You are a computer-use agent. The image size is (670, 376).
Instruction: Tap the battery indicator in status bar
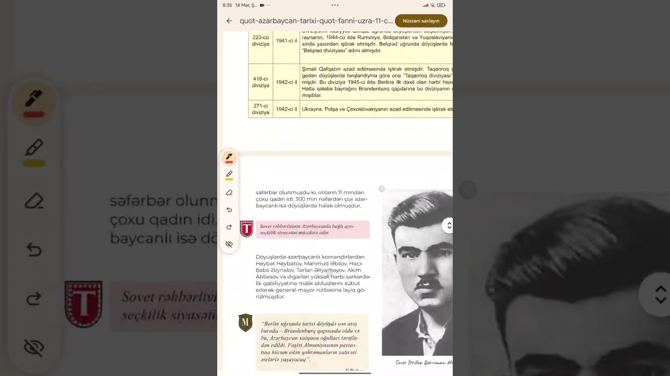click(x=441, y=5)
